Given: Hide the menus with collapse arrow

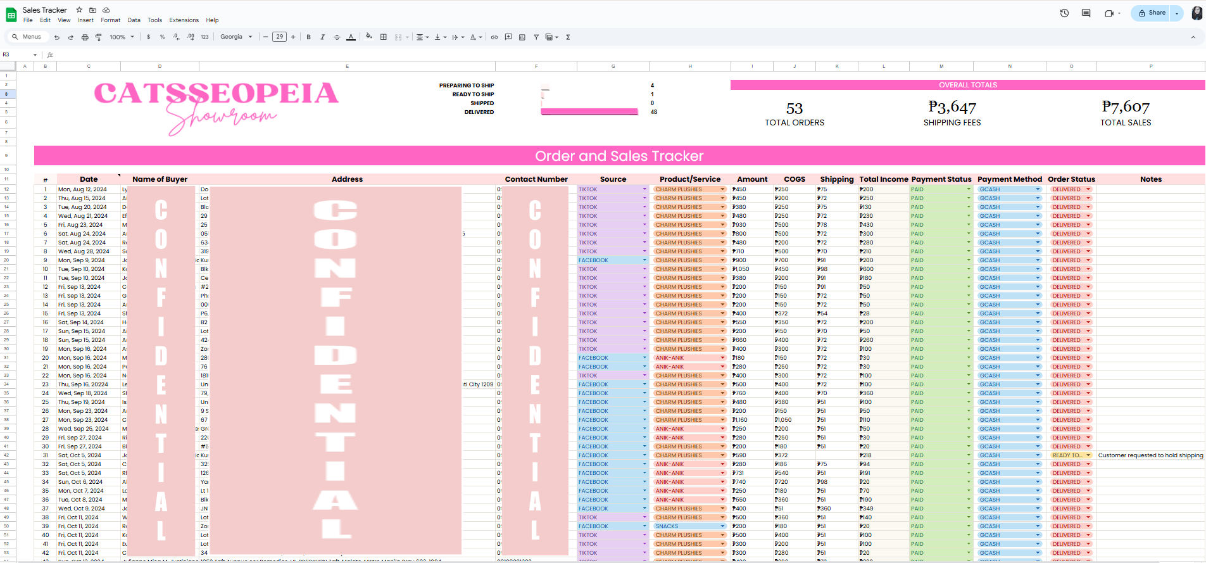Looking at the screenshot, I should point(1193,37).
